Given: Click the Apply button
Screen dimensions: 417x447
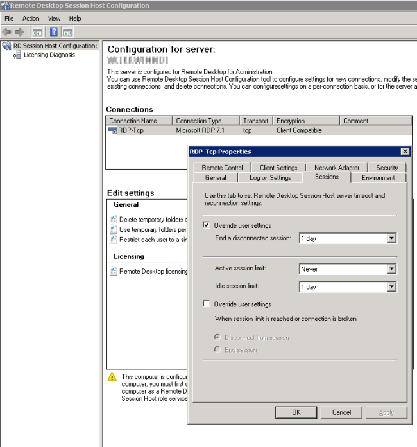Looking at the screenshot, I should tap(386, 412).
